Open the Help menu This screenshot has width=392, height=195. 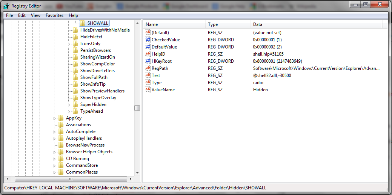[73, 15]
